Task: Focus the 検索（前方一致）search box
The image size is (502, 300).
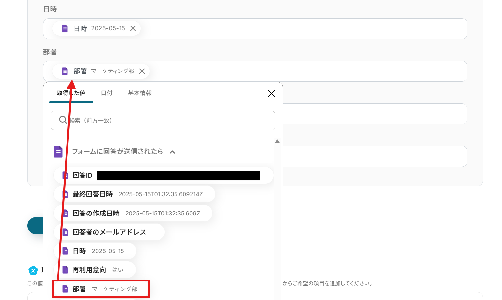Action: [163, 120]
